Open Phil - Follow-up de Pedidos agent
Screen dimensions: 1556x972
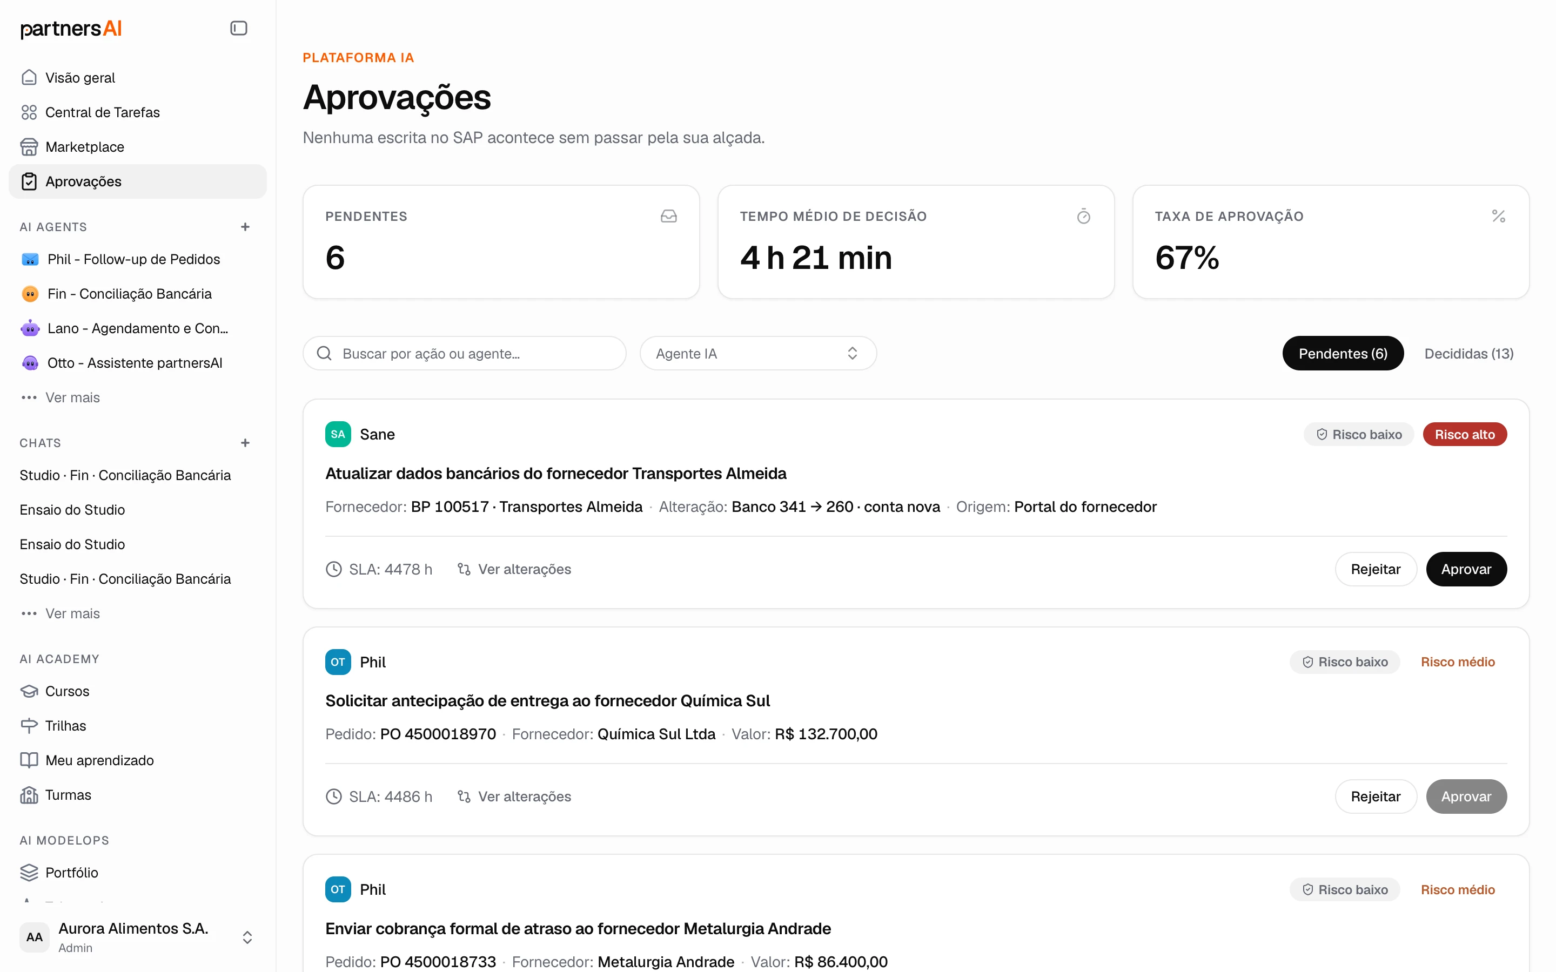tap(138, 259)
